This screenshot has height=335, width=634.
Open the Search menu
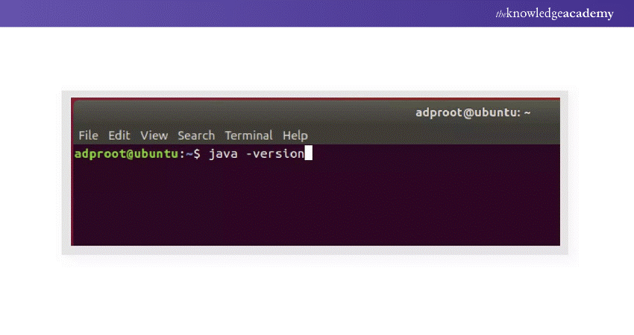pyautogui.click(x=196, y=135)
